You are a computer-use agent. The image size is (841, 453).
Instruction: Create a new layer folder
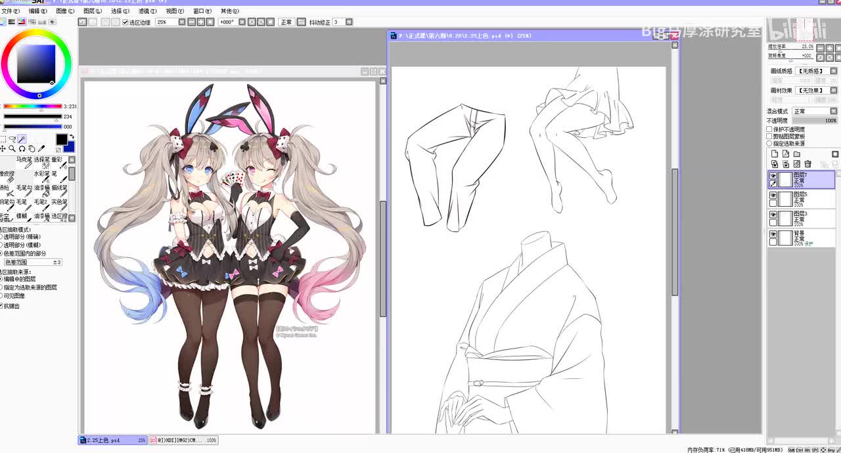797,154
